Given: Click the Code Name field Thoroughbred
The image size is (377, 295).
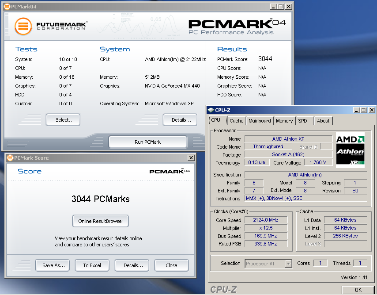Looking at the screenshot, I should coord(268,147).
